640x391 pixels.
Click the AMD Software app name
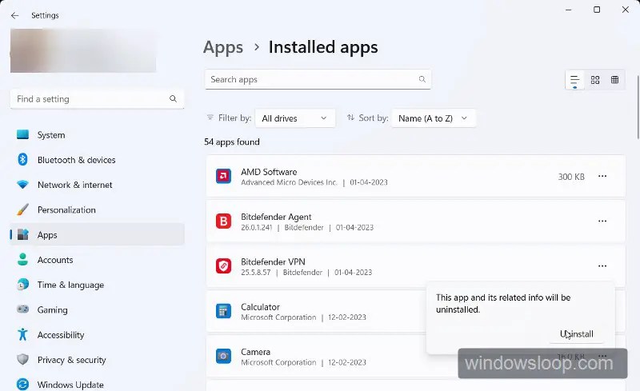click(269, 172)
